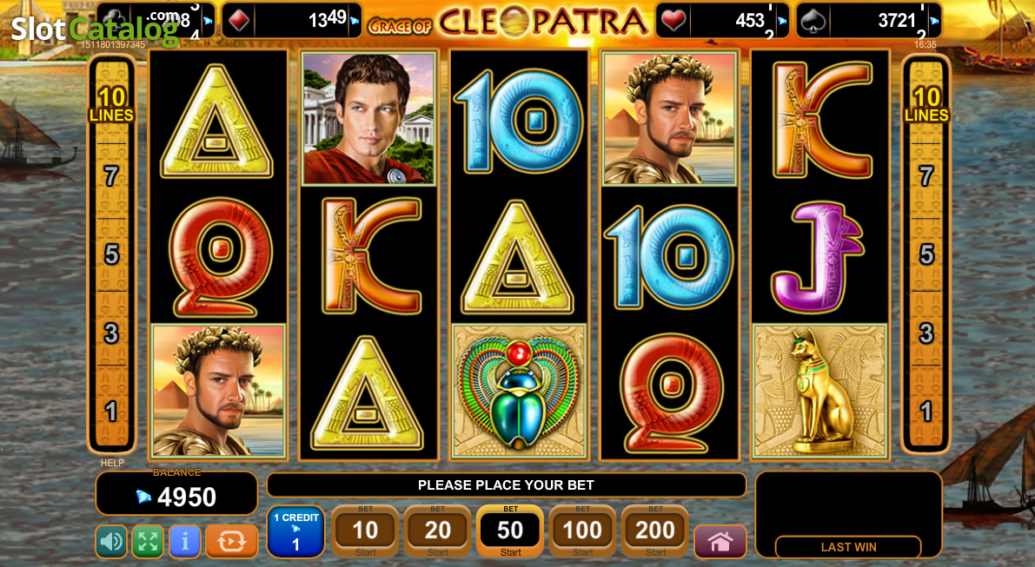Select 10 Lines on left line bar
Image resolution: width=1035 pixels, height=567 pixels.
111,105
